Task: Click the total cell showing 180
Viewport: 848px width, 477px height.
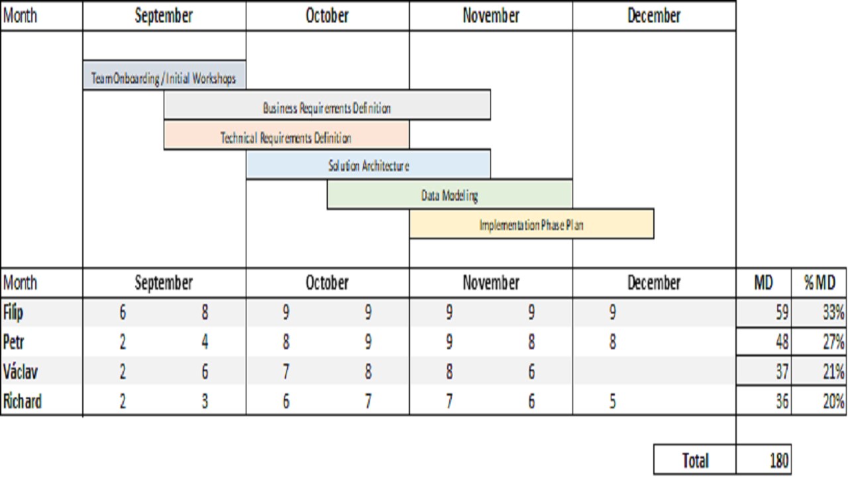Action: click(763, 460)
